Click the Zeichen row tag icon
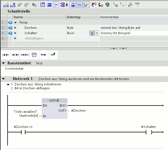The height and width of the screenshot is (150, 168). pyautogui.click(x=10, y=28)
